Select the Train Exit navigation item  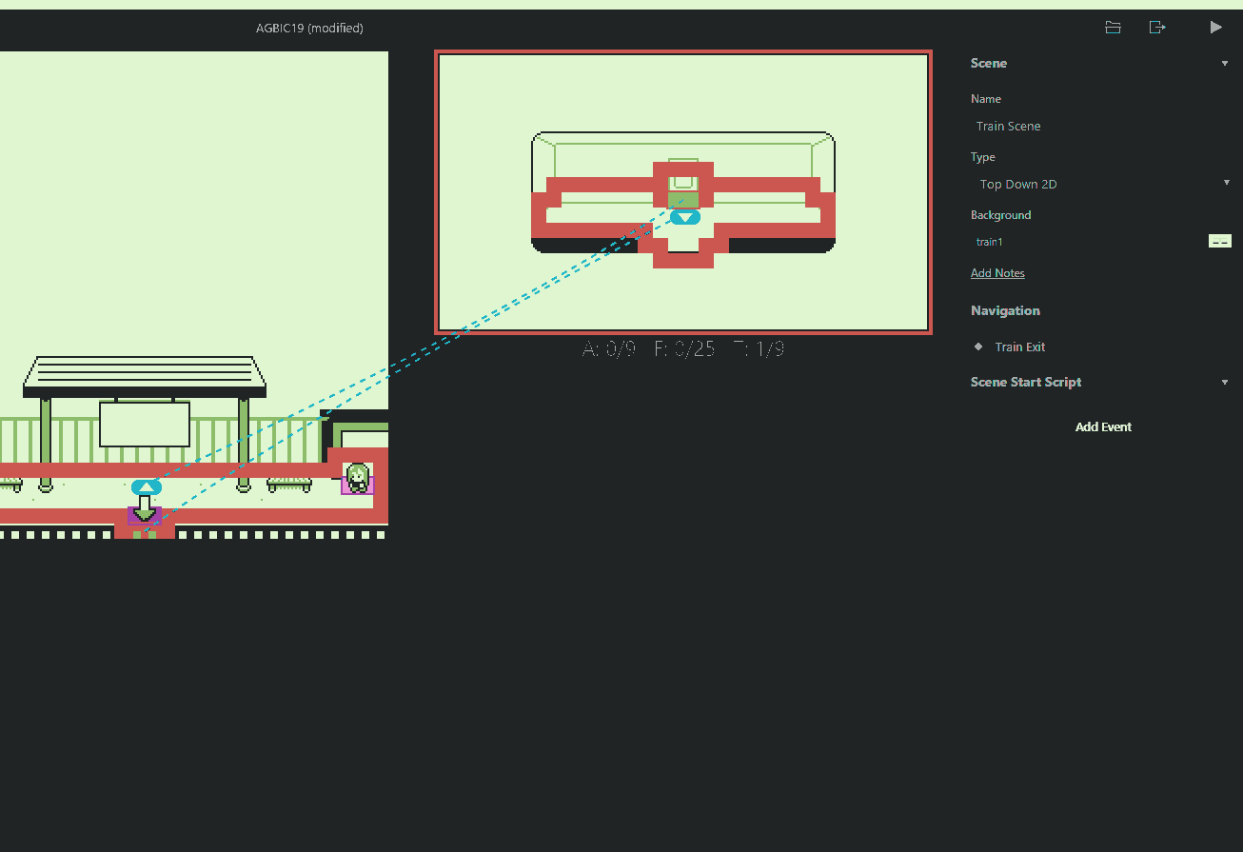click(x=1020, y=347)
